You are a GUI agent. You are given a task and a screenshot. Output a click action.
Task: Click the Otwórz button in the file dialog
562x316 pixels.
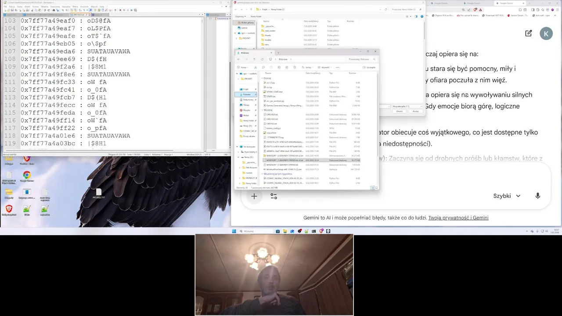click(399, 111)
